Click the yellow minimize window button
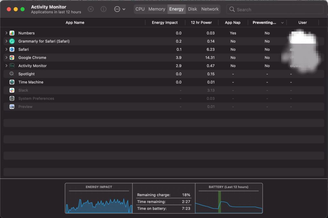The width and height of the screenshot is (328, 218). tap(16, 9)
